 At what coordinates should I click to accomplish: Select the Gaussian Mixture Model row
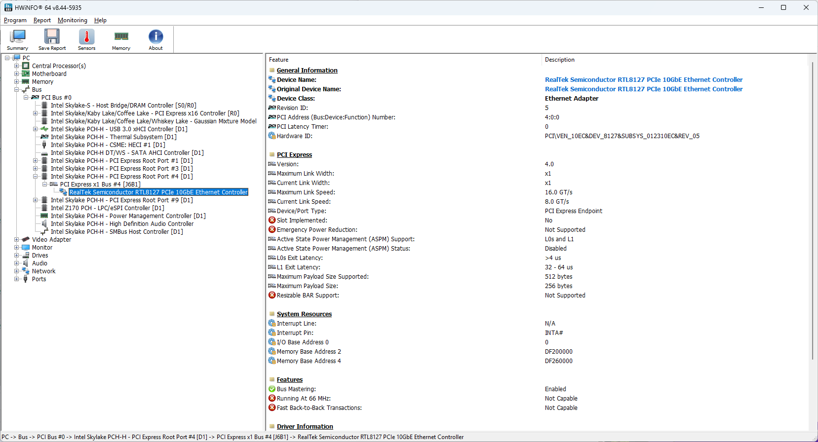point(154,121)
